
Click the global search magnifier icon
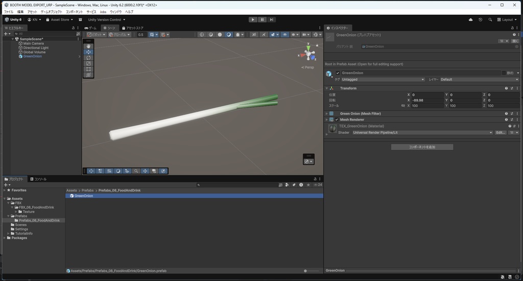point(490,20)
